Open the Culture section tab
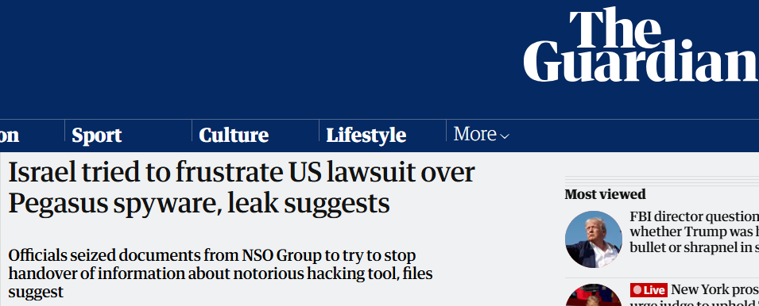The image size is (759, 306). [x=234, y=135]
